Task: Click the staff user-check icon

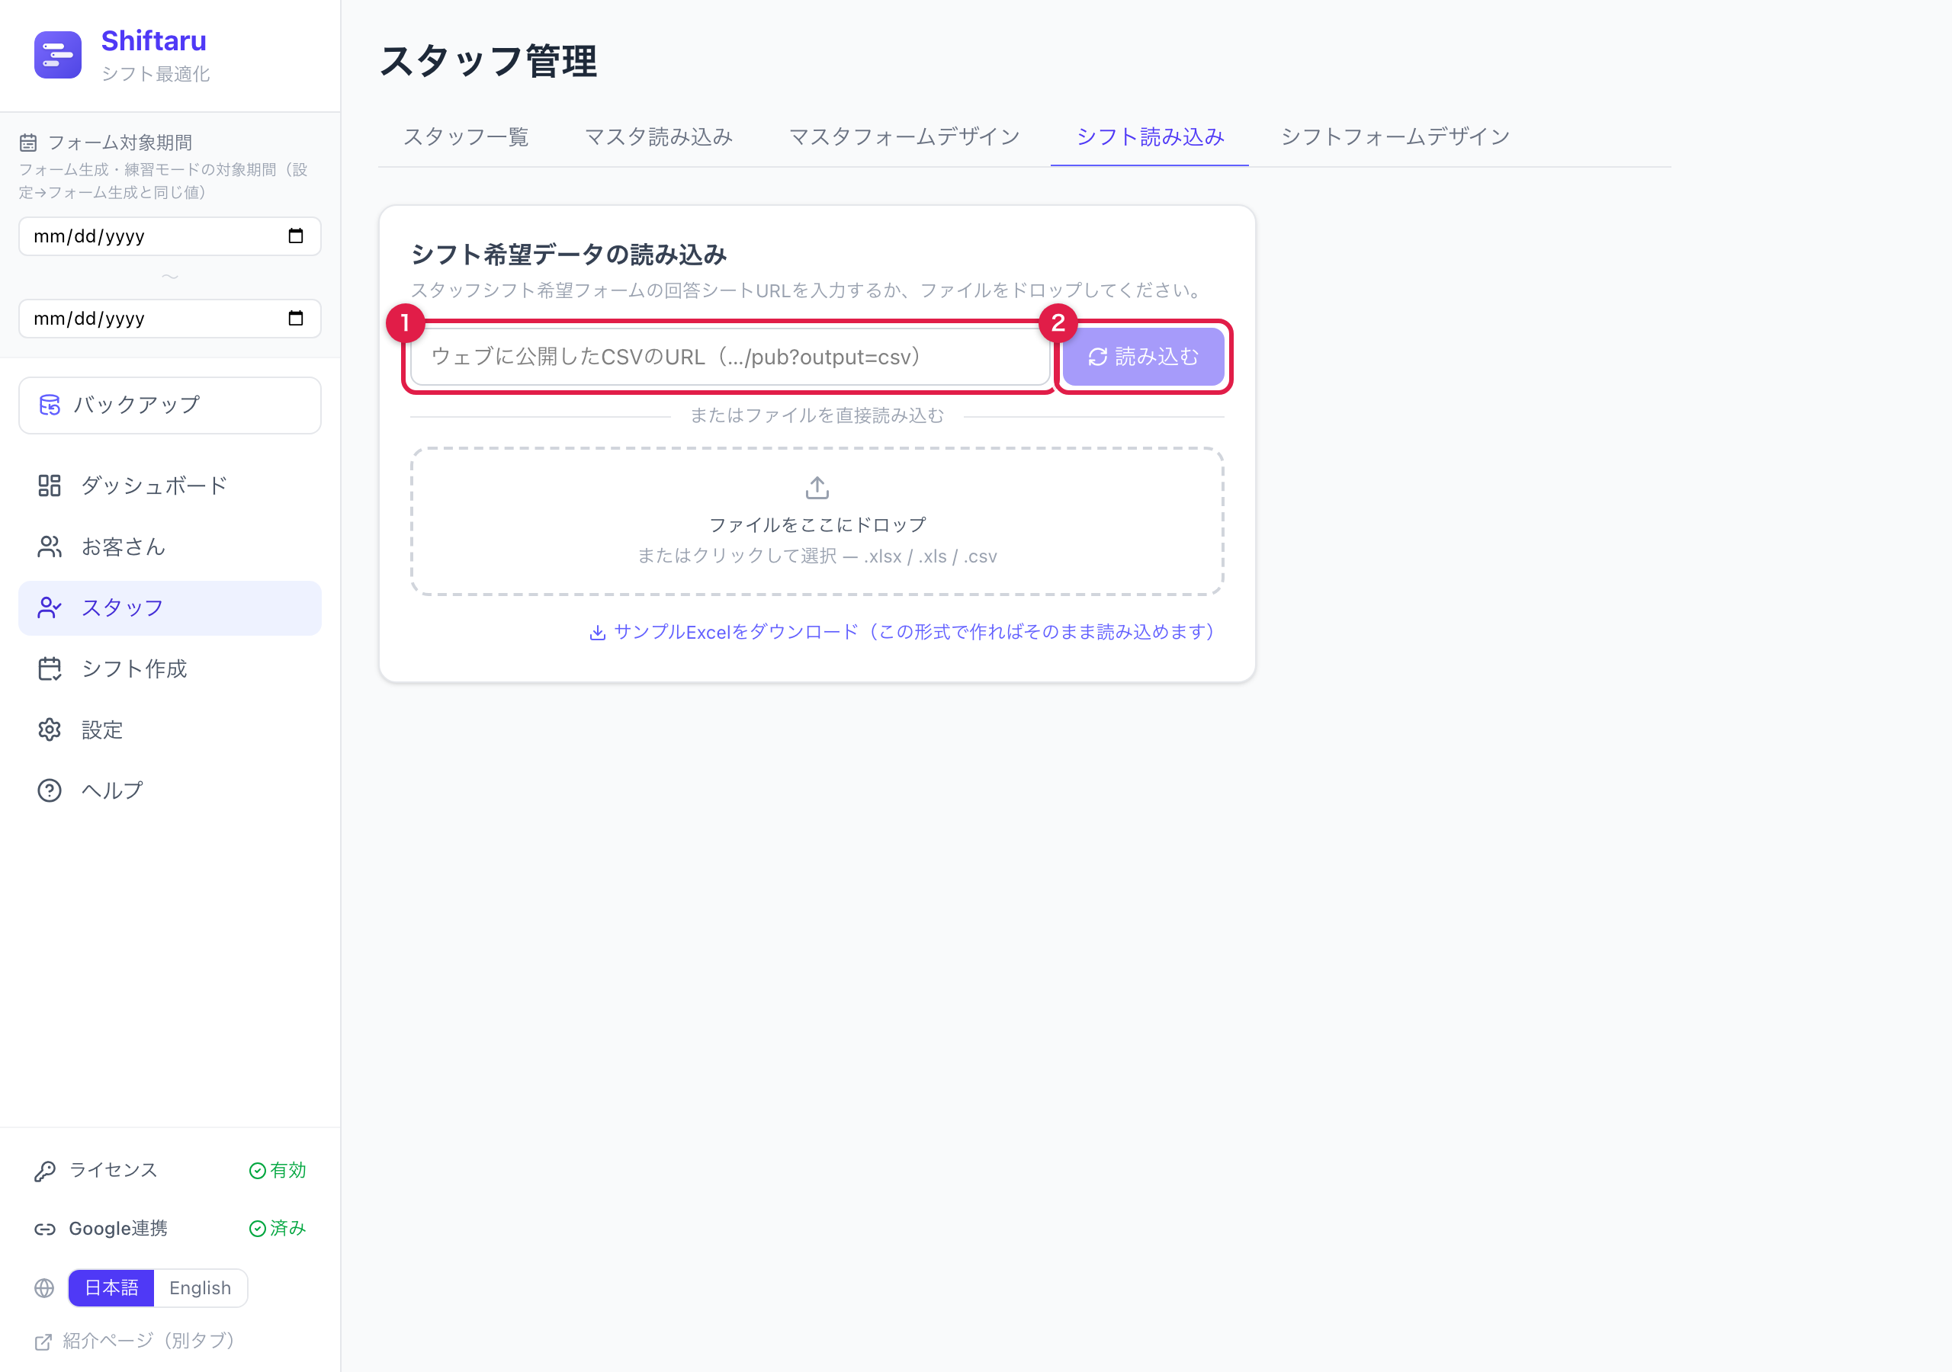Action: (x=50, y=607)
